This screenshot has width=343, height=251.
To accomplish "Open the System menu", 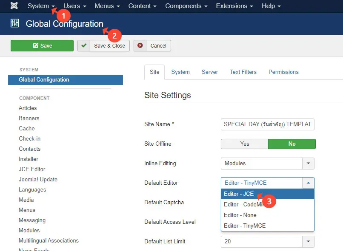I will click(x=41, y=6).
